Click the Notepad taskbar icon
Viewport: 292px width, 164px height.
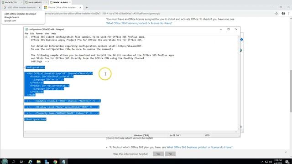pyautogui.click(x=63, y=162)
